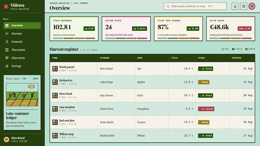The height and width of the screenshot is (146, 260).
Task: Open the Glass panes menu item
Action: [22, 50]
